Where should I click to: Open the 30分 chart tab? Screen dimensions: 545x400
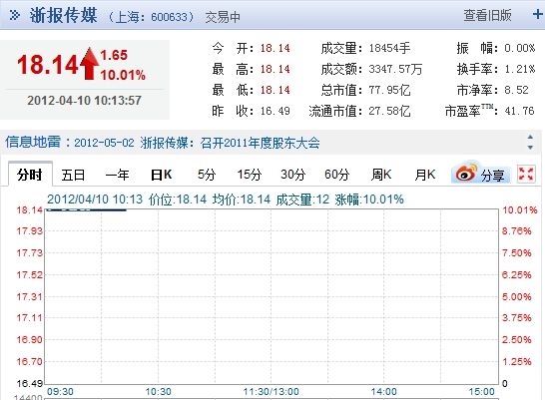point(293,175)
